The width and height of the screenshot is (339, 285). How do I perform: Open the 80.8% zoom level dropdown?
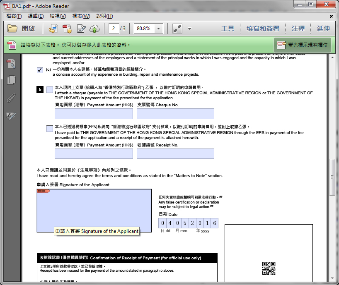(159, 29)
